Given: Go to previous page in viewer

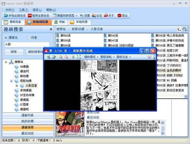Looking at the screenshot, I should pos(49,57).
